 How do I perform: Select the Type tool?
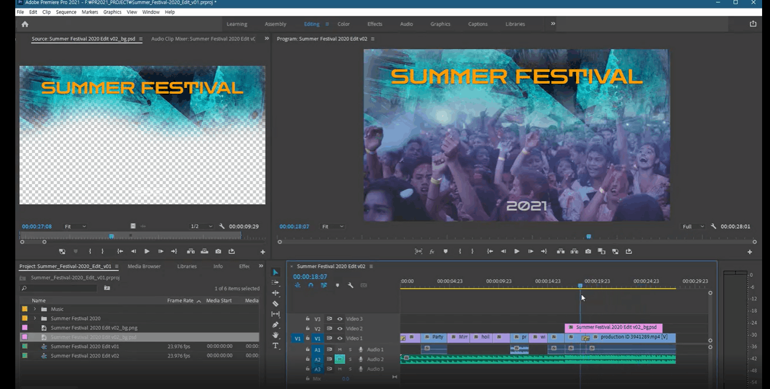275,346
